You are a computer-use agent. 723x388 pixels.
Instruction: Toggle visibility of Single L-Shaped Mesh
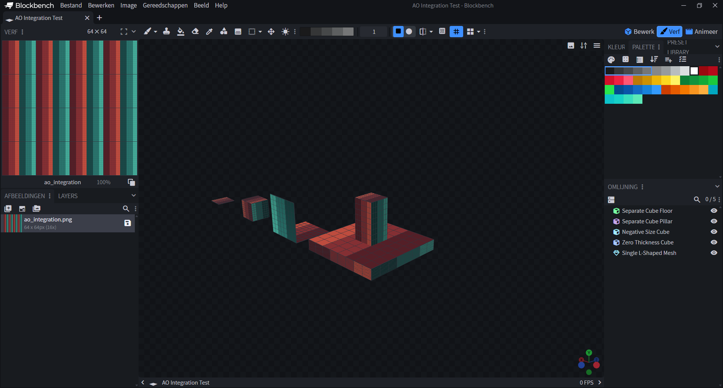(714, 253)
